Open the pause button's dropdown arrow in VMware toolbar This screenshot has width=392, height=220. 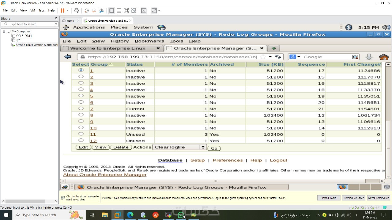(x=68, y=10)
